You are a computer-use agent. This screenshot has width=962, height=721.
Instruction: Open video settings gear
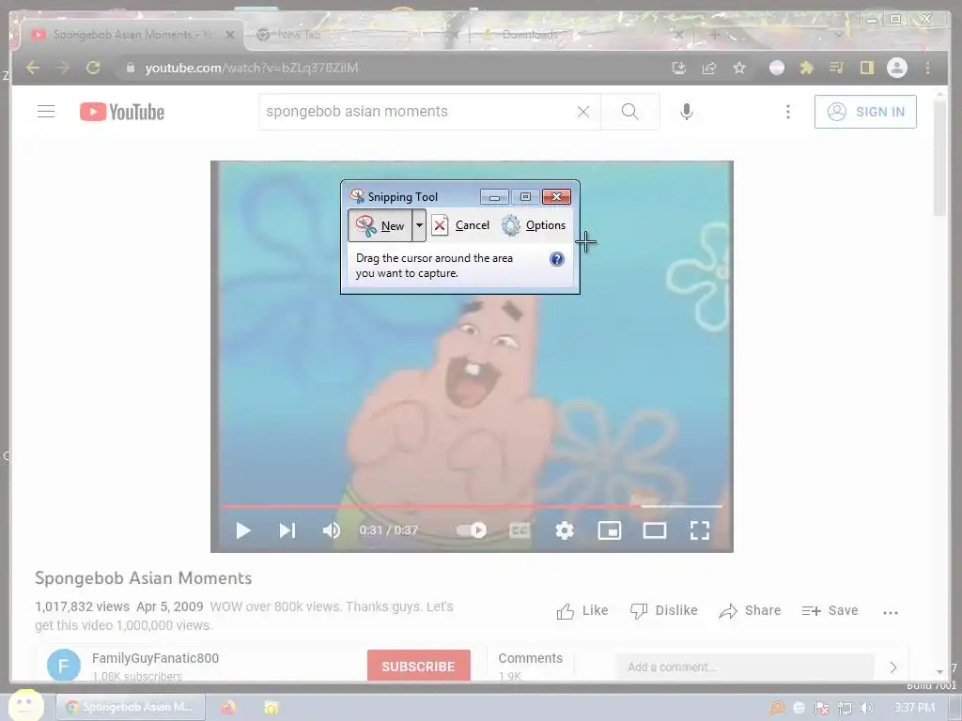pyautogui.click(x=565, y=530)
